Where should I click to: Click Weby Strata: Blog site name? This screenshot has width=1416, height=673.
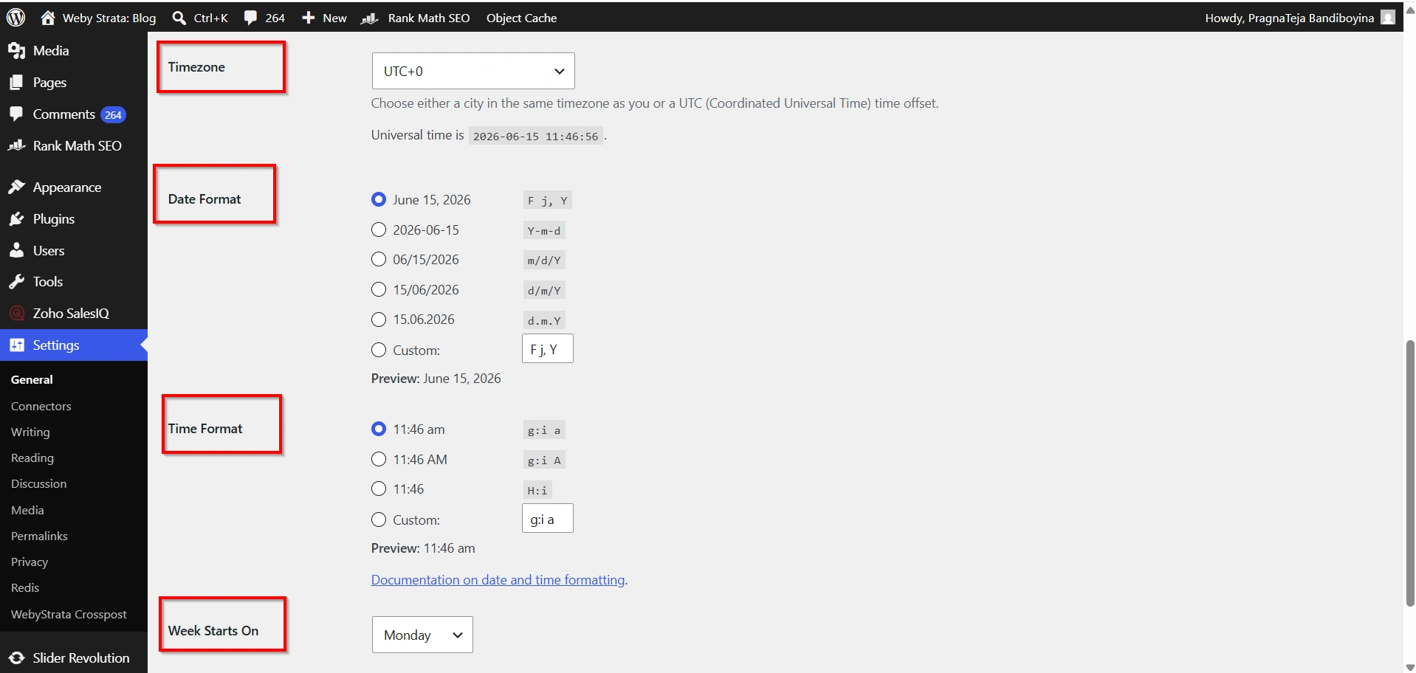109,18
